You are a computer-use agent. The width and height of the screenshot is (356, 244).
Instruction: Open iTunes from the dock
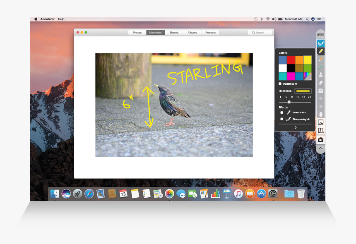point(238,194)
